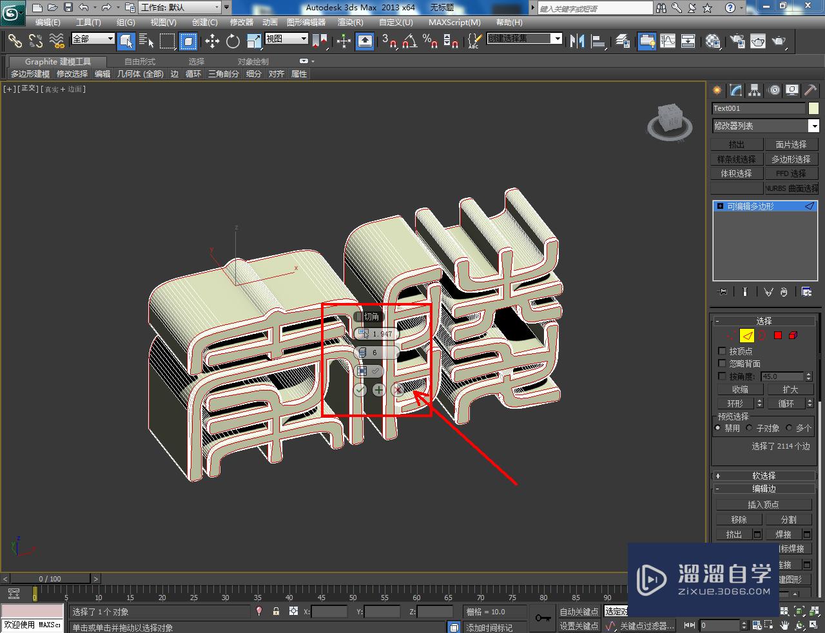Open the 渲染(R) menu
The width and height of the screenshot is (825, 633).
click(351, 22)
